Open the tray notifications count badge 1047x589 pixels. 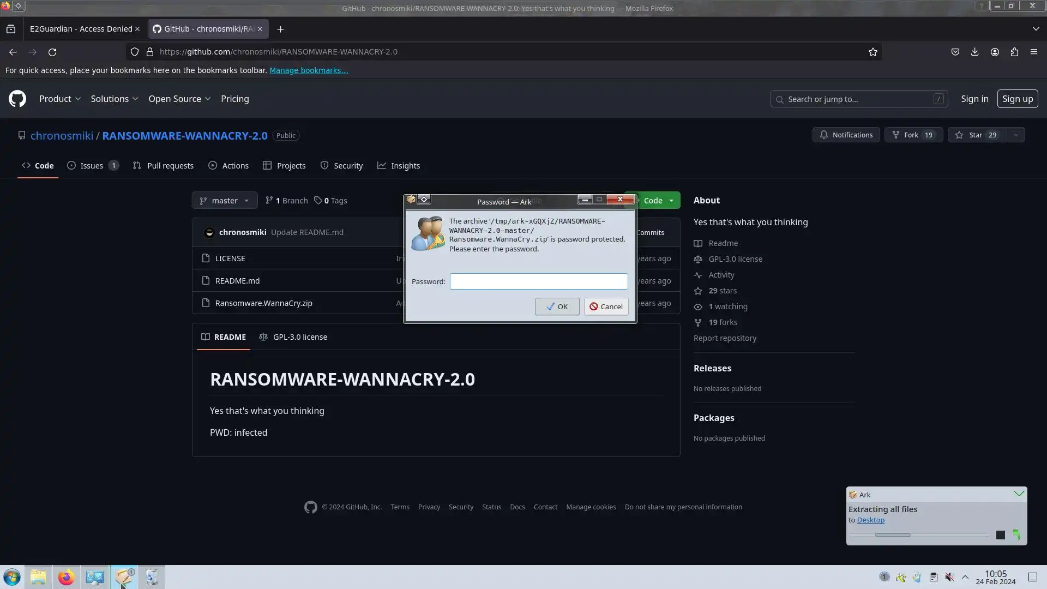884,576
